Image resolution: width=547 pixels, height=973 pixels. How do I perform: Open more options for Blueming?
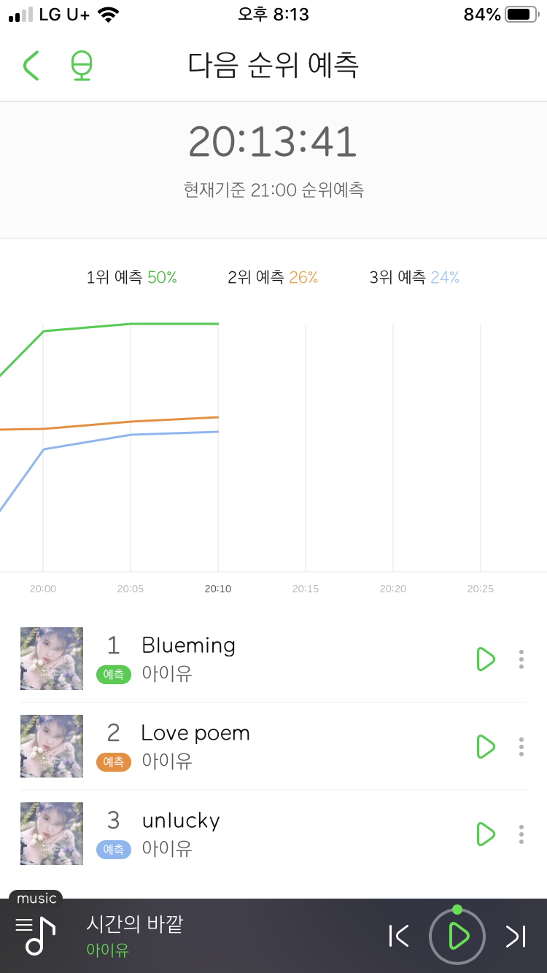521,659
